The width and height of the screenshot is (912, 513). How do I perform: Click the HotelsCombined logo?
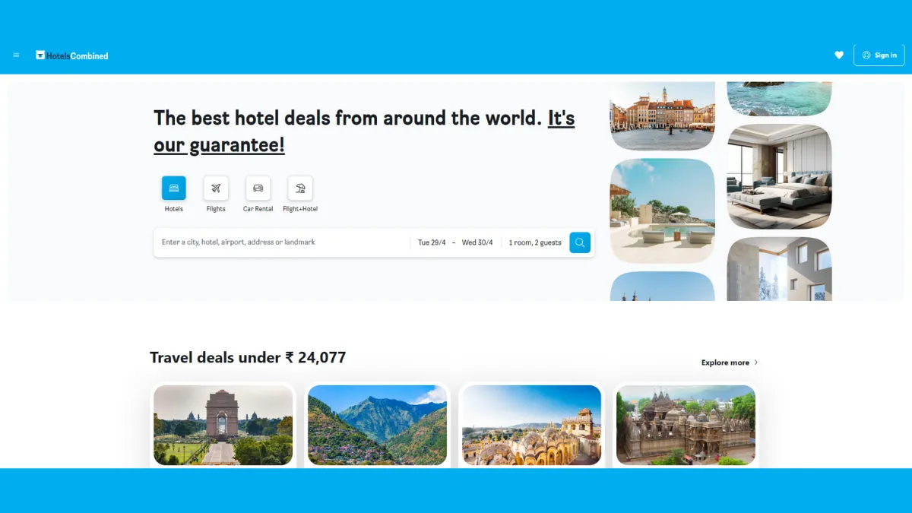click(72, 55)
